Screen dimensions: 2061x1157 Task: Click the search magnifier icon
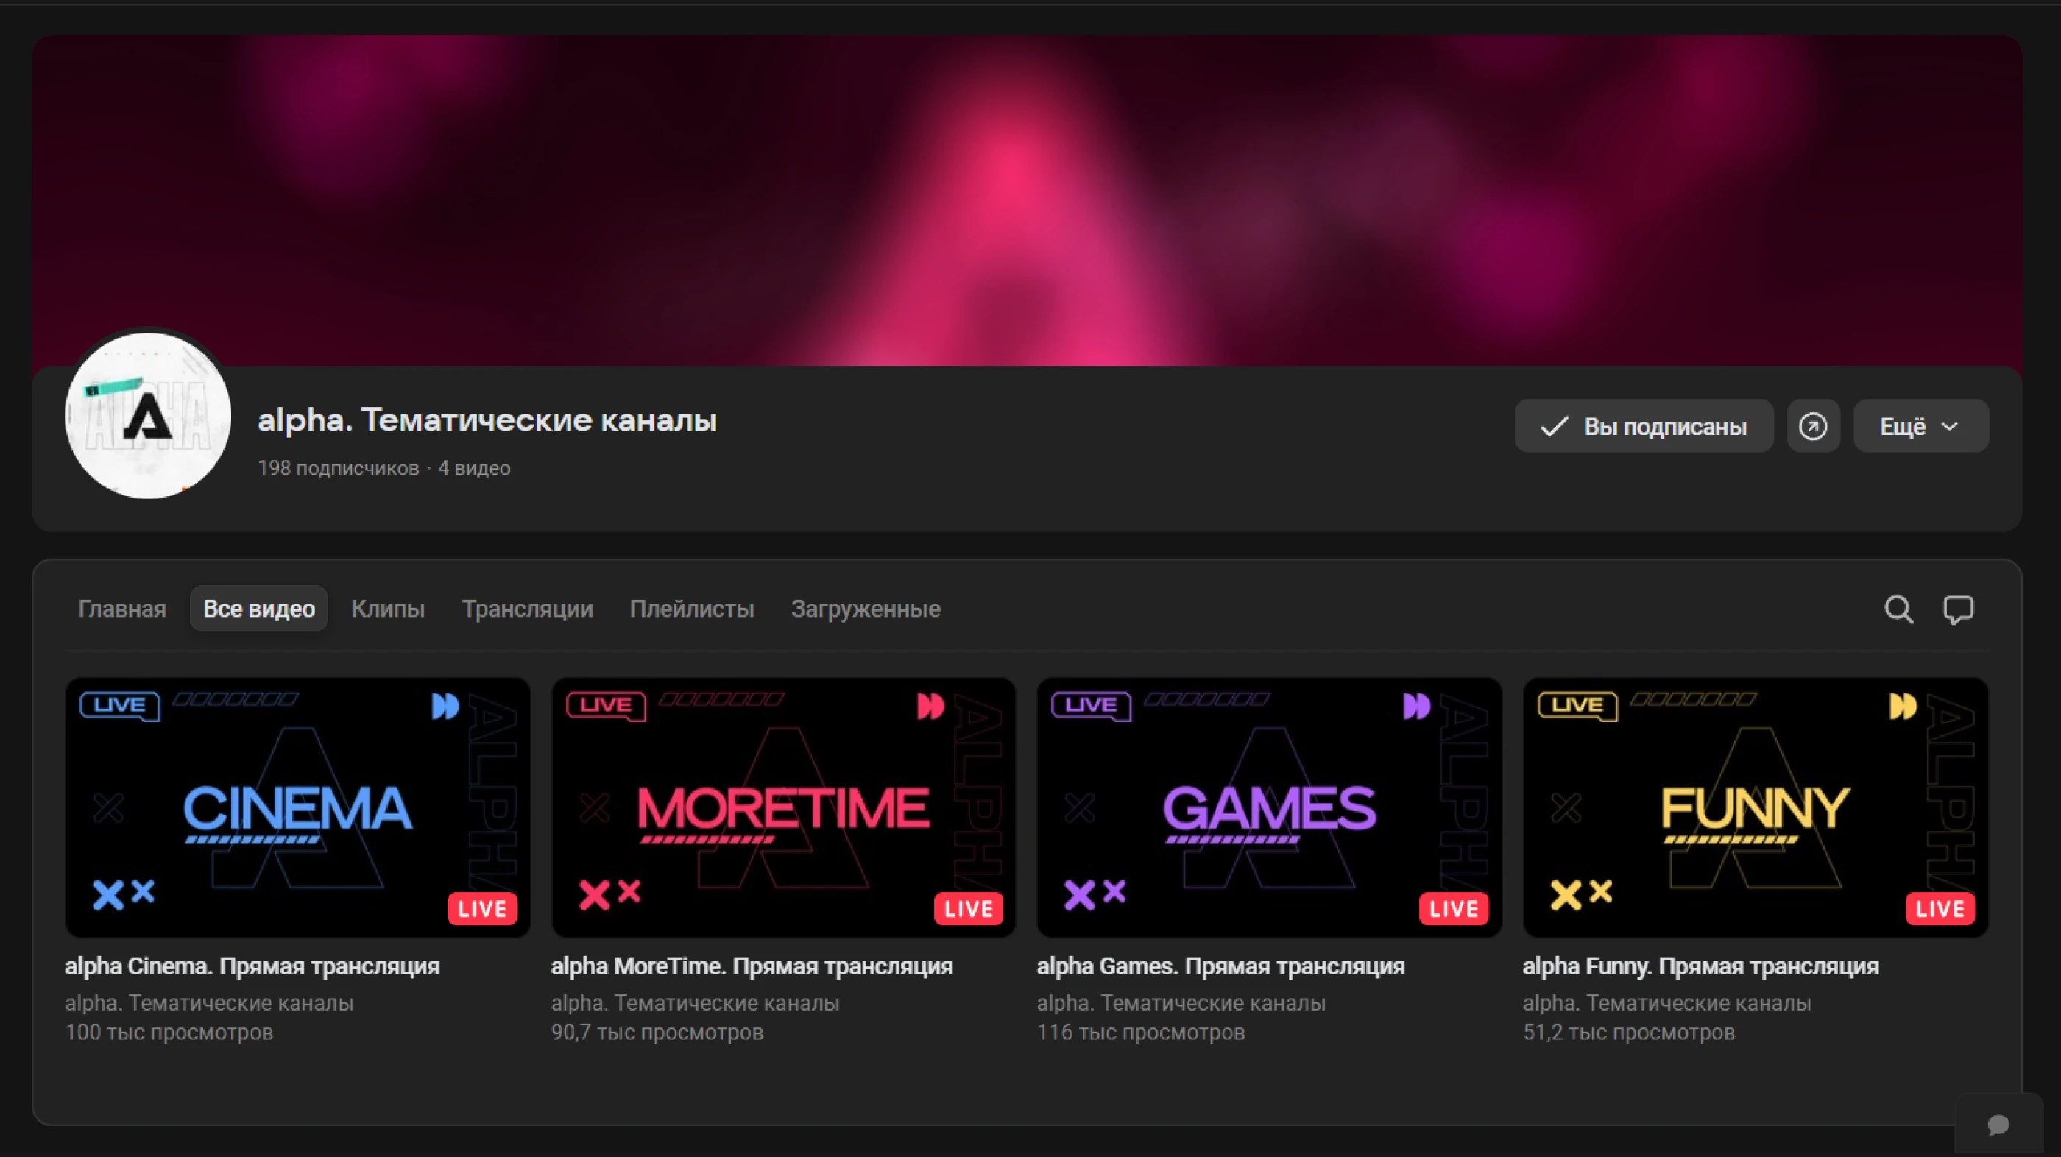coord(1898,609)
